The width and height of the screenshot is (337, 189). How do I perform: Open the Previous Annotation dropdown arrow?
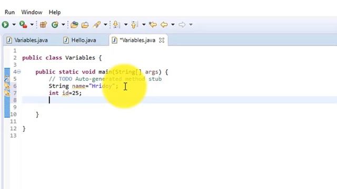(x=144, y=25)
